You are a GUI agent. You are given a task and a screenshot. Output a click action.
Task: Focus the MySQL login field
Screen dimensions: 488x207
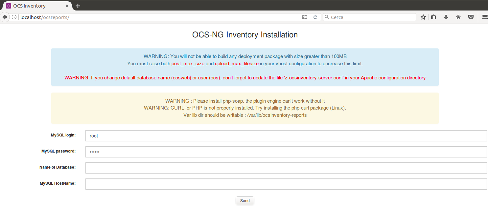[x=286, y=136]
